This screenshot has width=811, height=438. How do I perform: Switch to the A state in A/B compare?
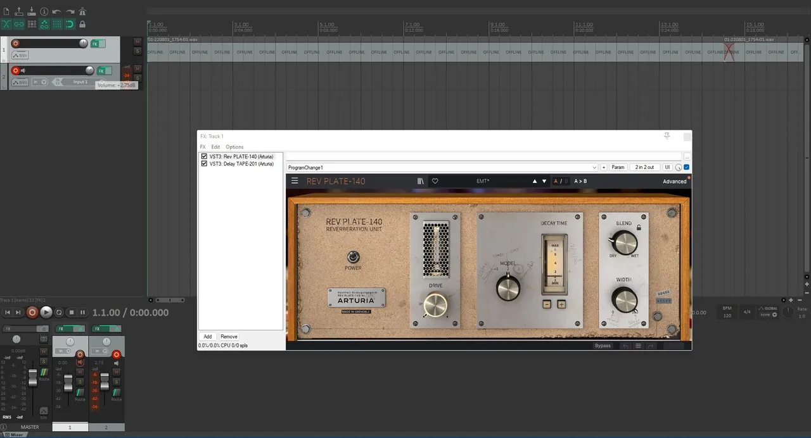556,182
